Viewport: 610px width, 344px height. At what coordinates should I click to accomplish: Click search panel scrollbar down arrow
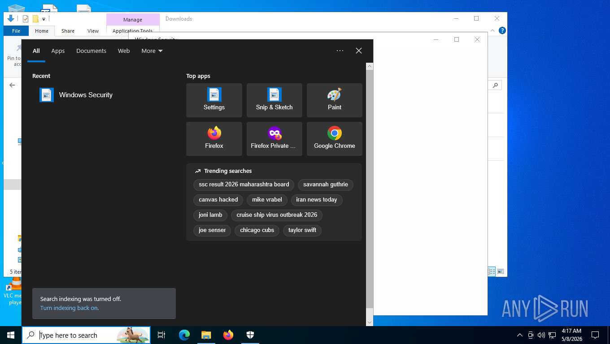[x=370, y=322]
